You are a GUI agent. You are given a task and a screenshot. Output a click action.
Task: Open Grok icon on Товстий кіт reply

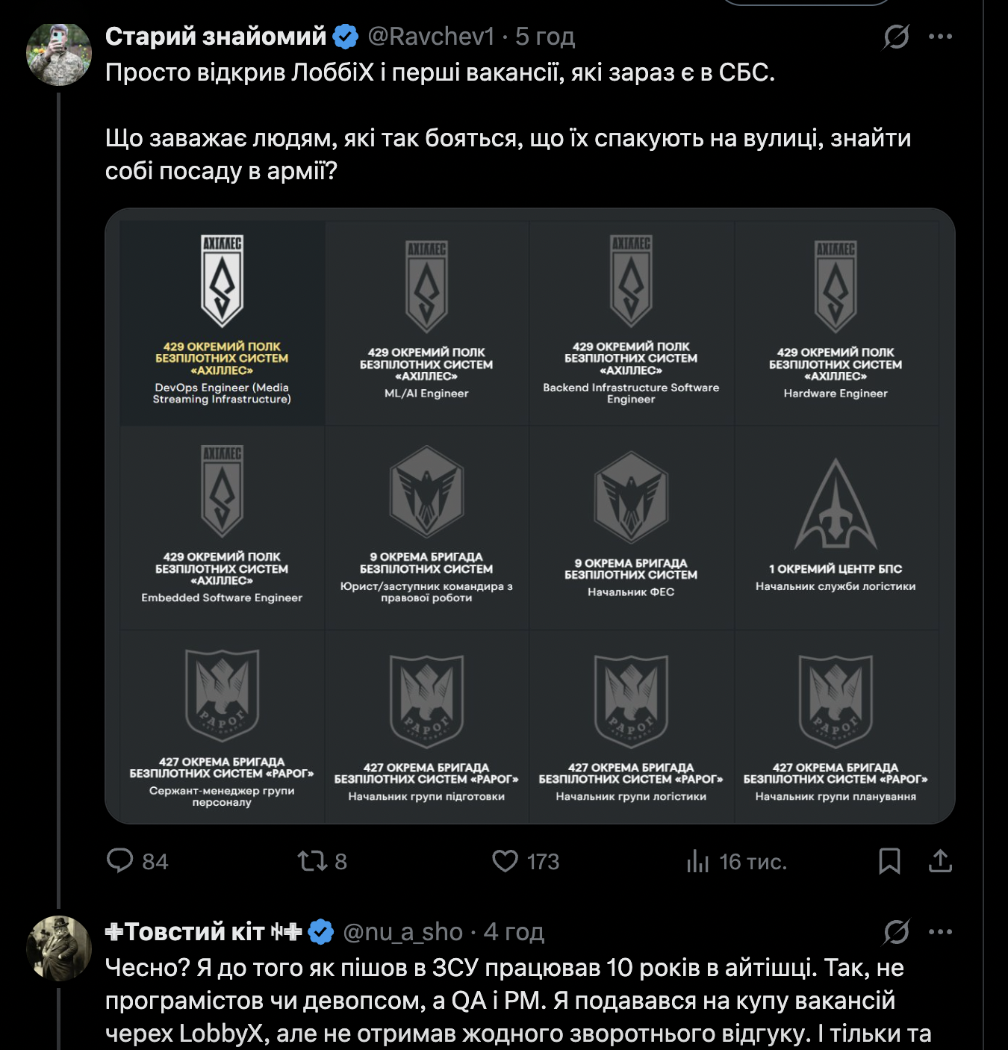click(x=896, y=931)
